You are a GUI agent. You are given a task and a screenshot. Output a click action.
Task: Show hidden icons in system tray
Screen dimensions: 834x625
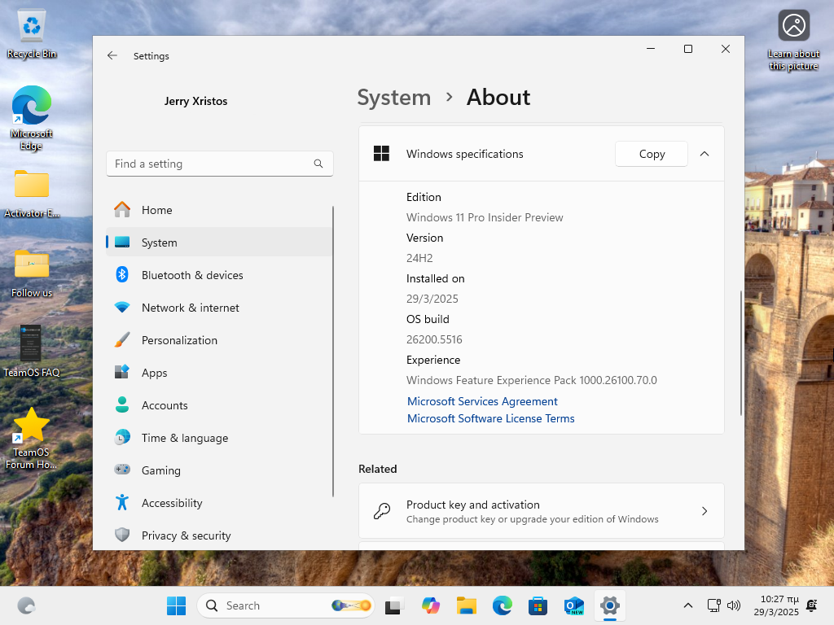click(x=687, y=605)
